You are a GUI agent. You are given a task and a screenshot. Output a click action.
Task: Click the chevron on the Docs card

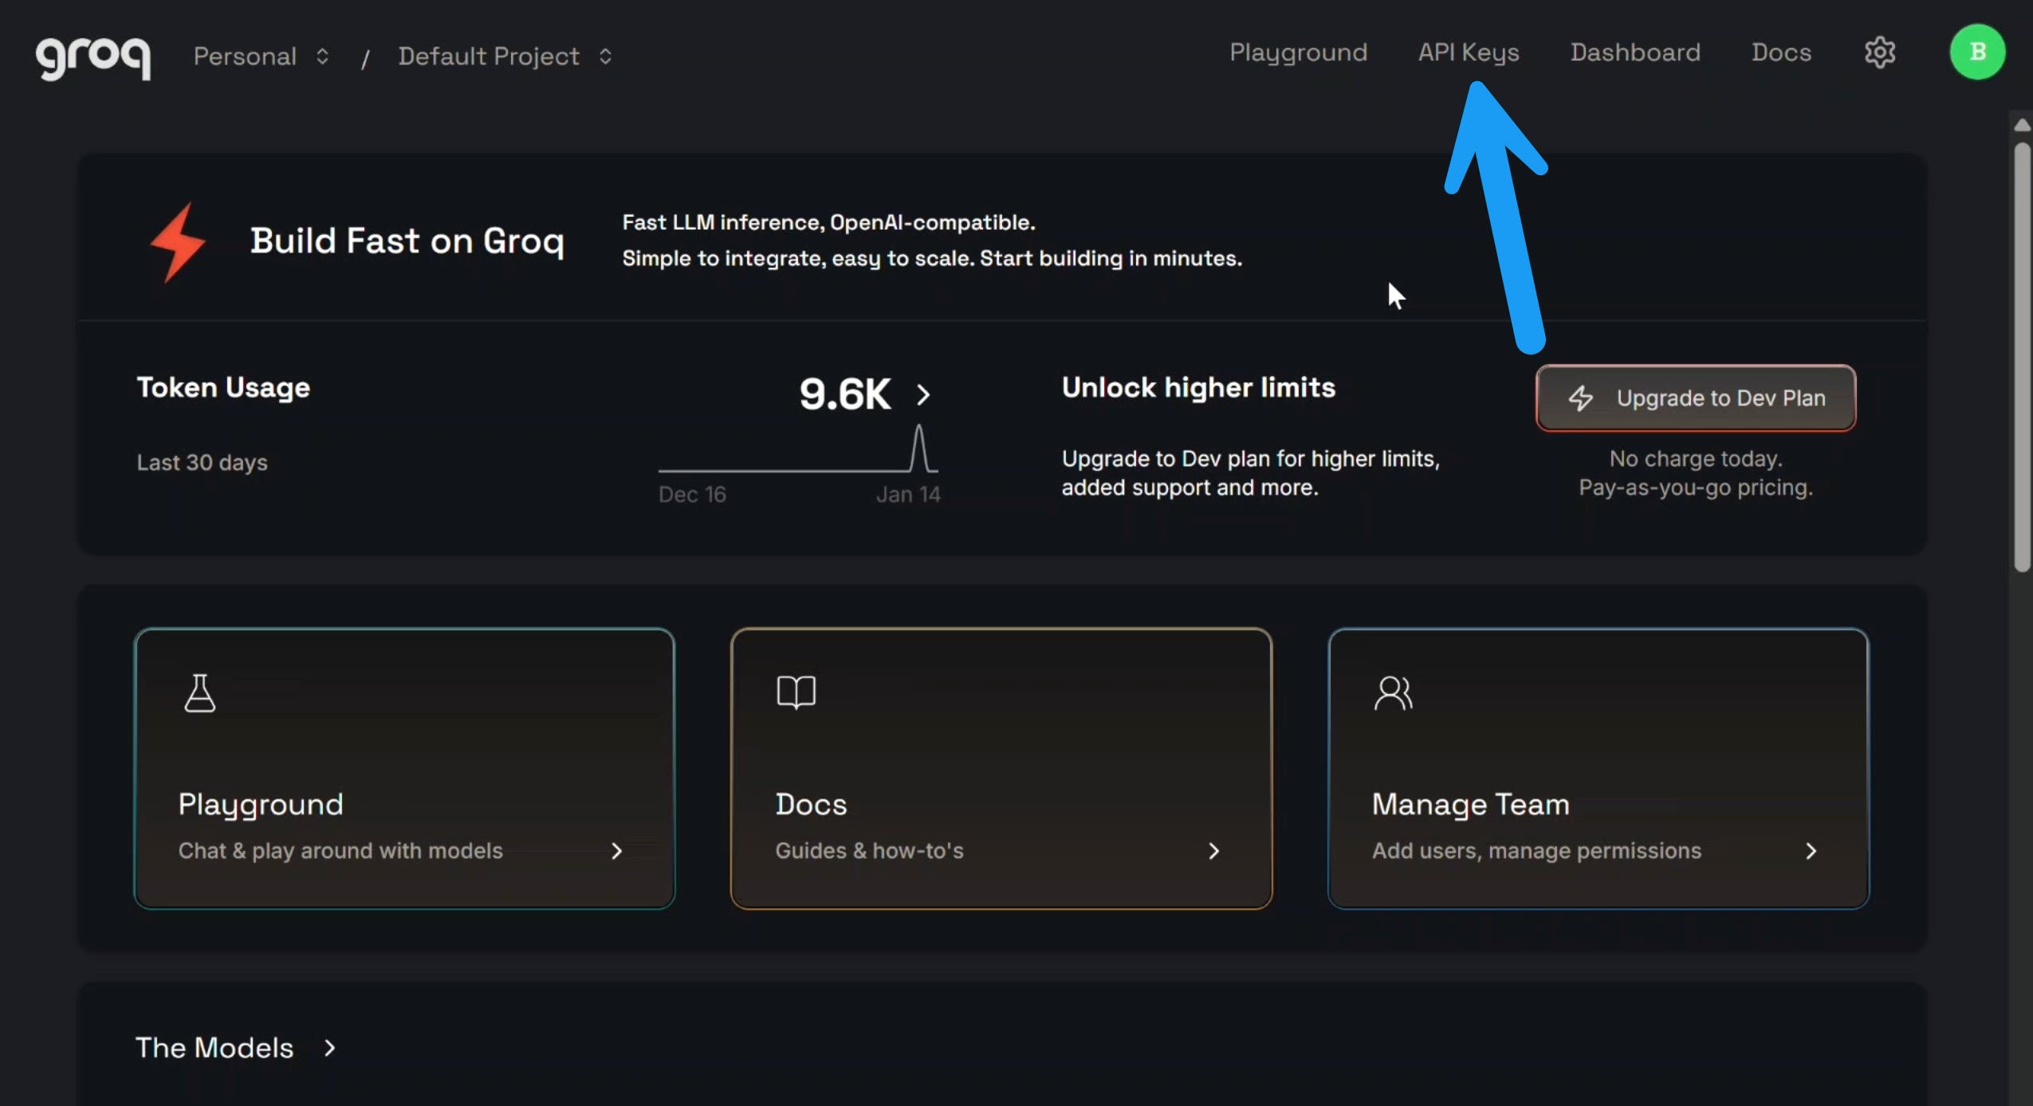point(1213,850)
